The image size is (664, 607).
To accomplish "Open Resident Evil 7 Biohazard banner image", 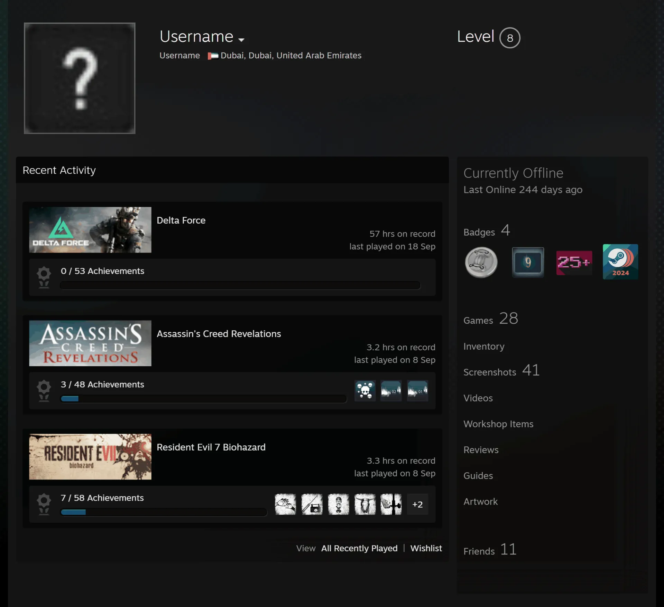I will (x=90, y=456).
